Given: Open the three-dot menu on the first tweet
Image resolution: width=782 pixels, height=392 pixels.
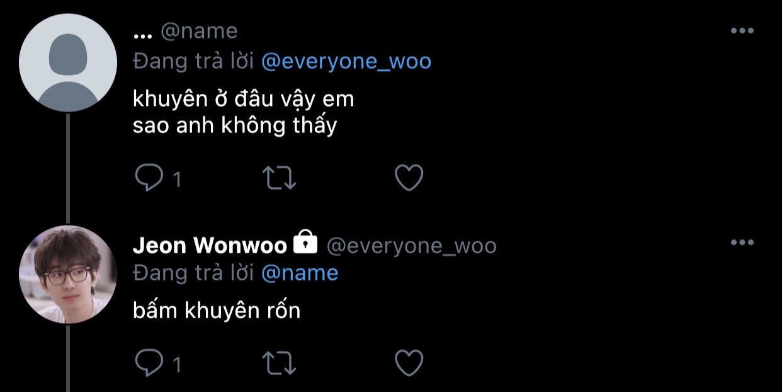Looking at the screenshot, I should coord(742,31).
